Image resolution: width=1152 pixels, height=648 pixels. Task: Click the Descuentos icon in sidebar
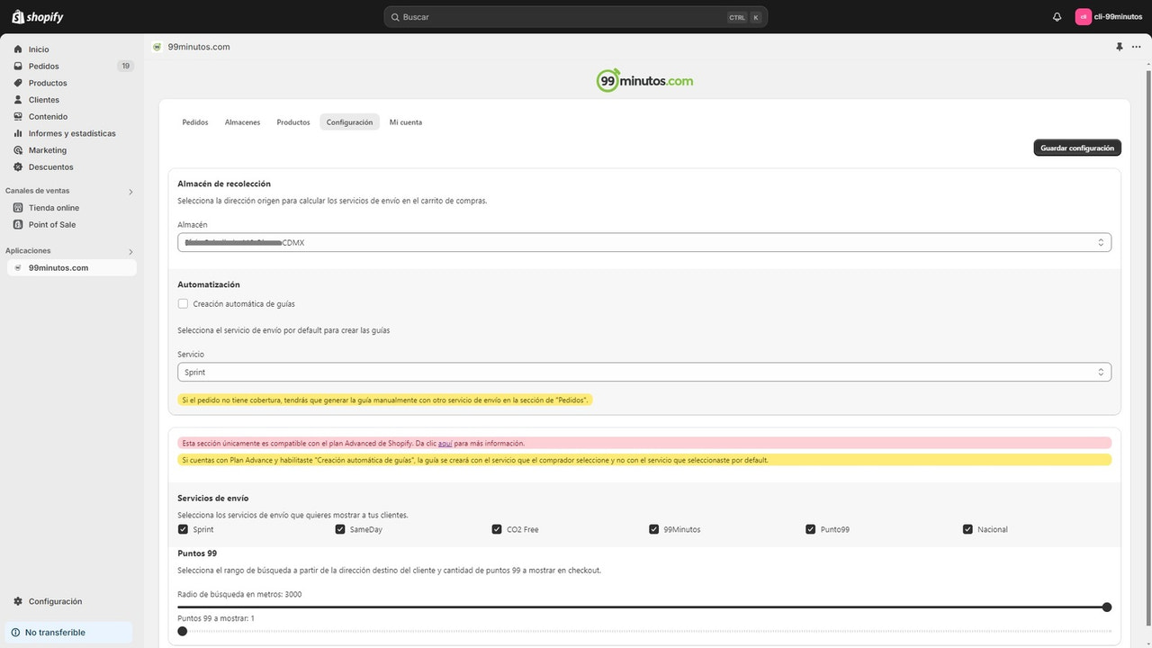(x=18, y=167)
